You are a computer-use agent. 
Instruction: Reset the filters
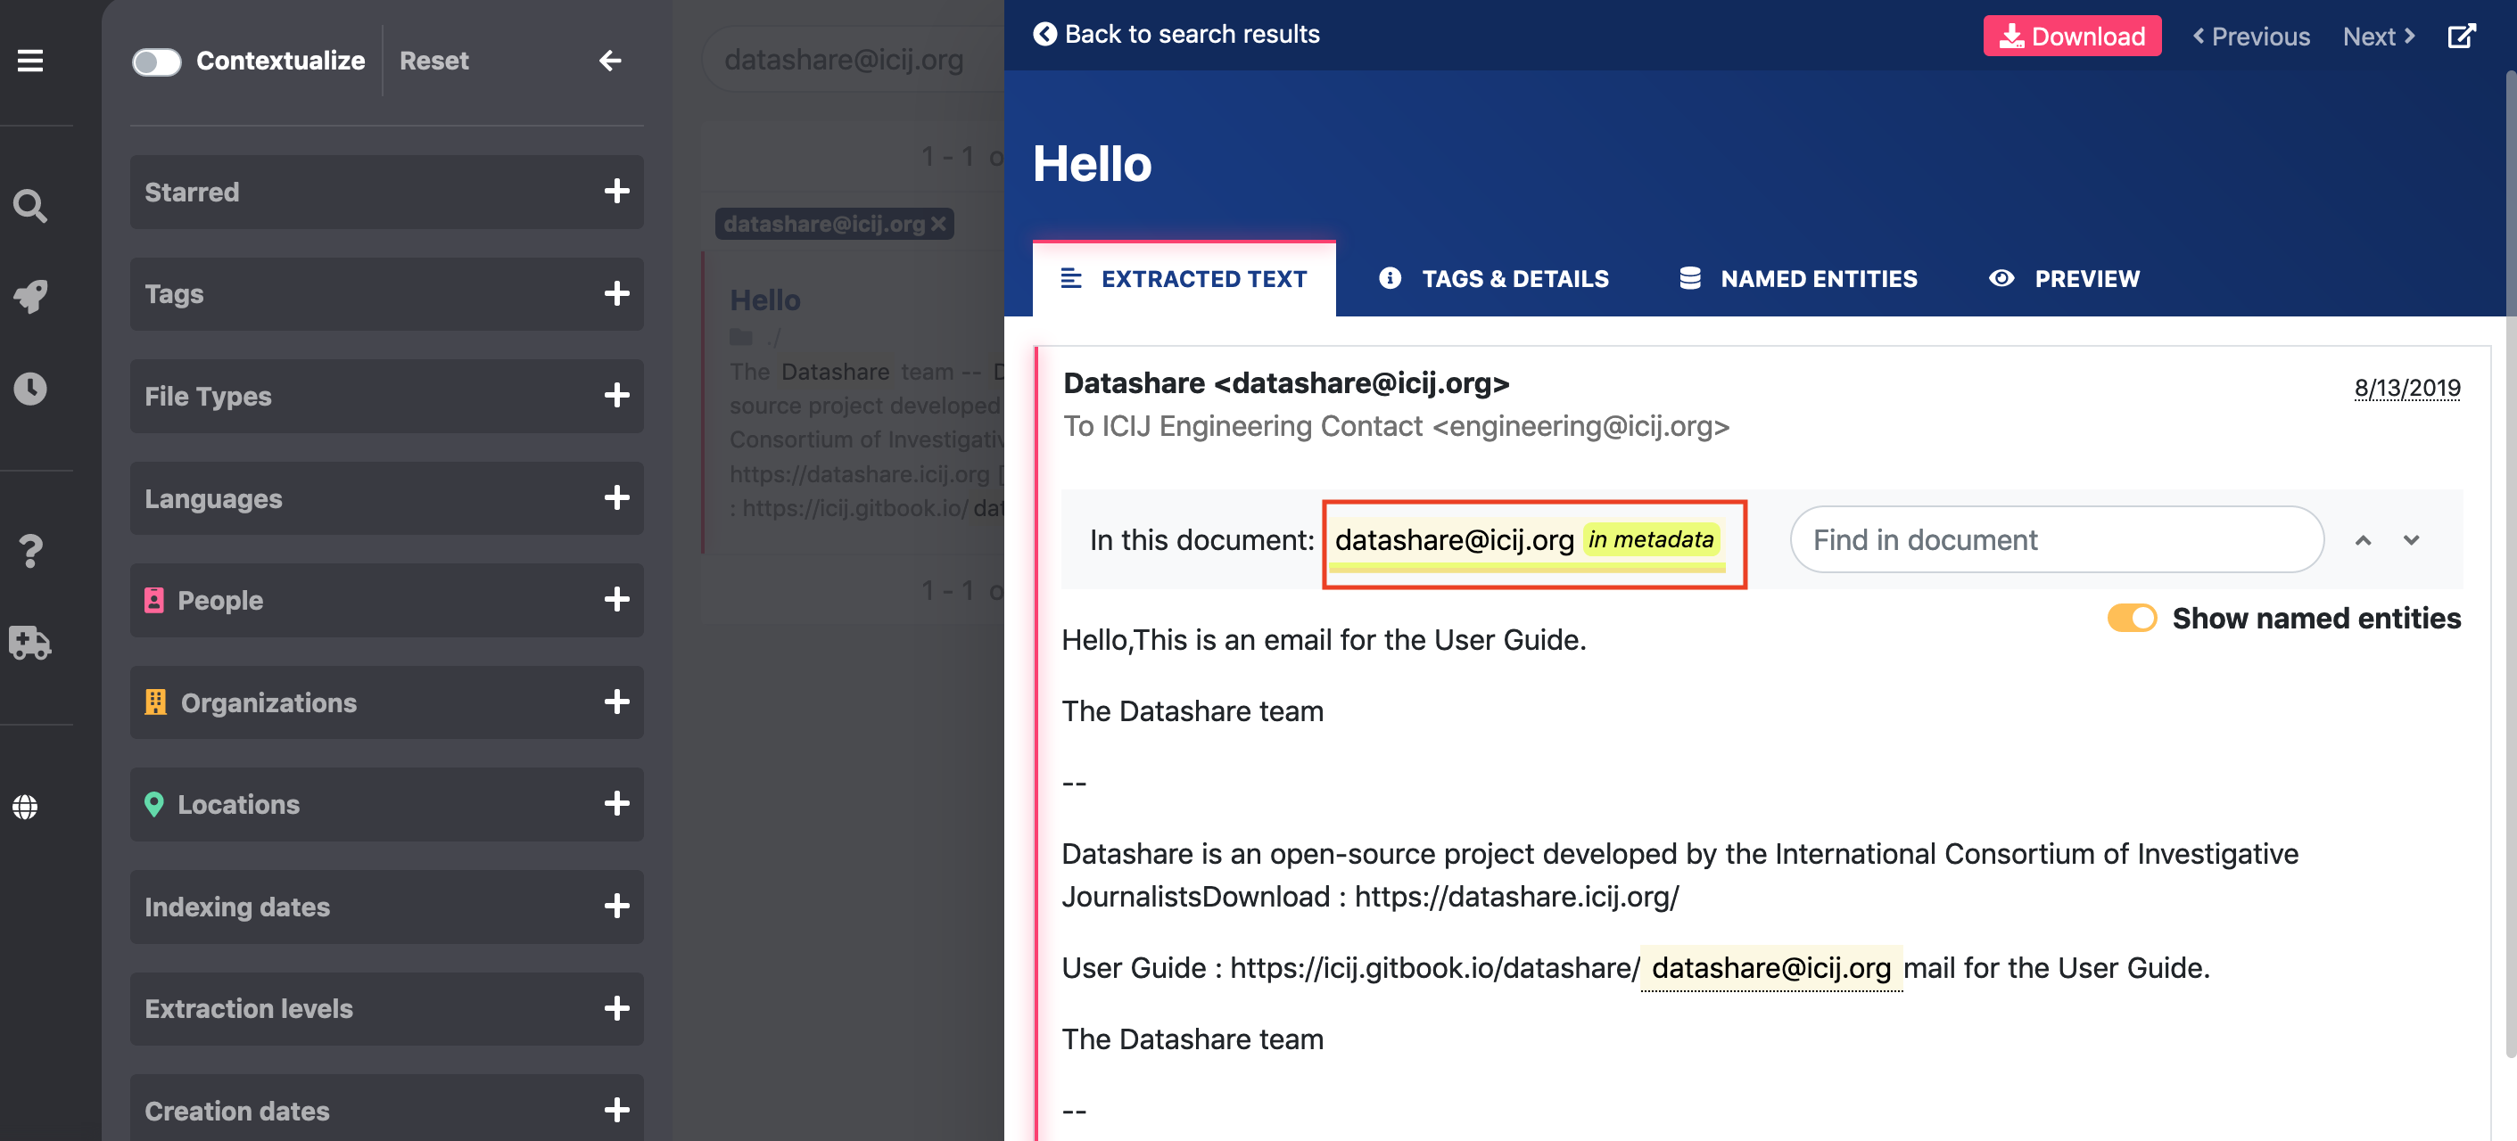[x=433, y=61]
